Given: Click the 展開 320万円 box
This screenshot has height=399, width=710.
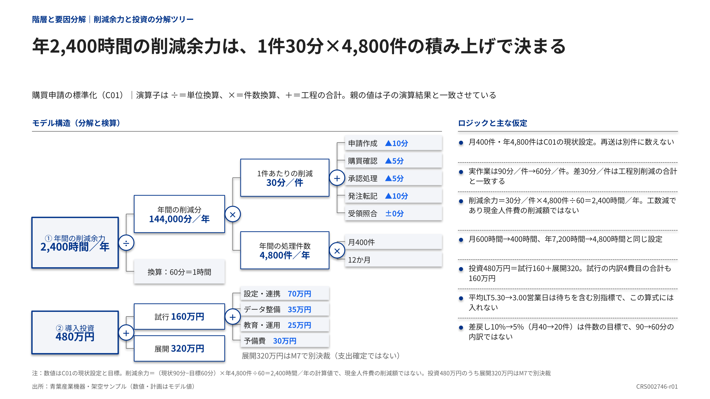Looking at the screenshot, I should (x=179, y=348).
